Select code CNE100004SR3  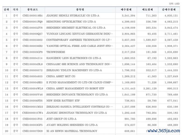32,83
